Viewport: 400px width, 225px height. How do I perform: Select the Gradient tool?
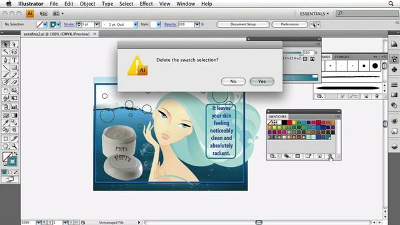[14, 115]
